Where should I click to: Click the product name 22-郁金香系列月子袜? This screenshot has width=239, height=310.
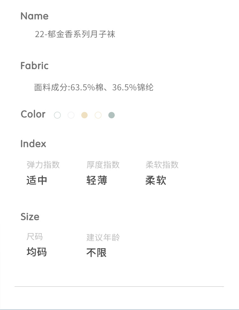click(x=75, y=34)
